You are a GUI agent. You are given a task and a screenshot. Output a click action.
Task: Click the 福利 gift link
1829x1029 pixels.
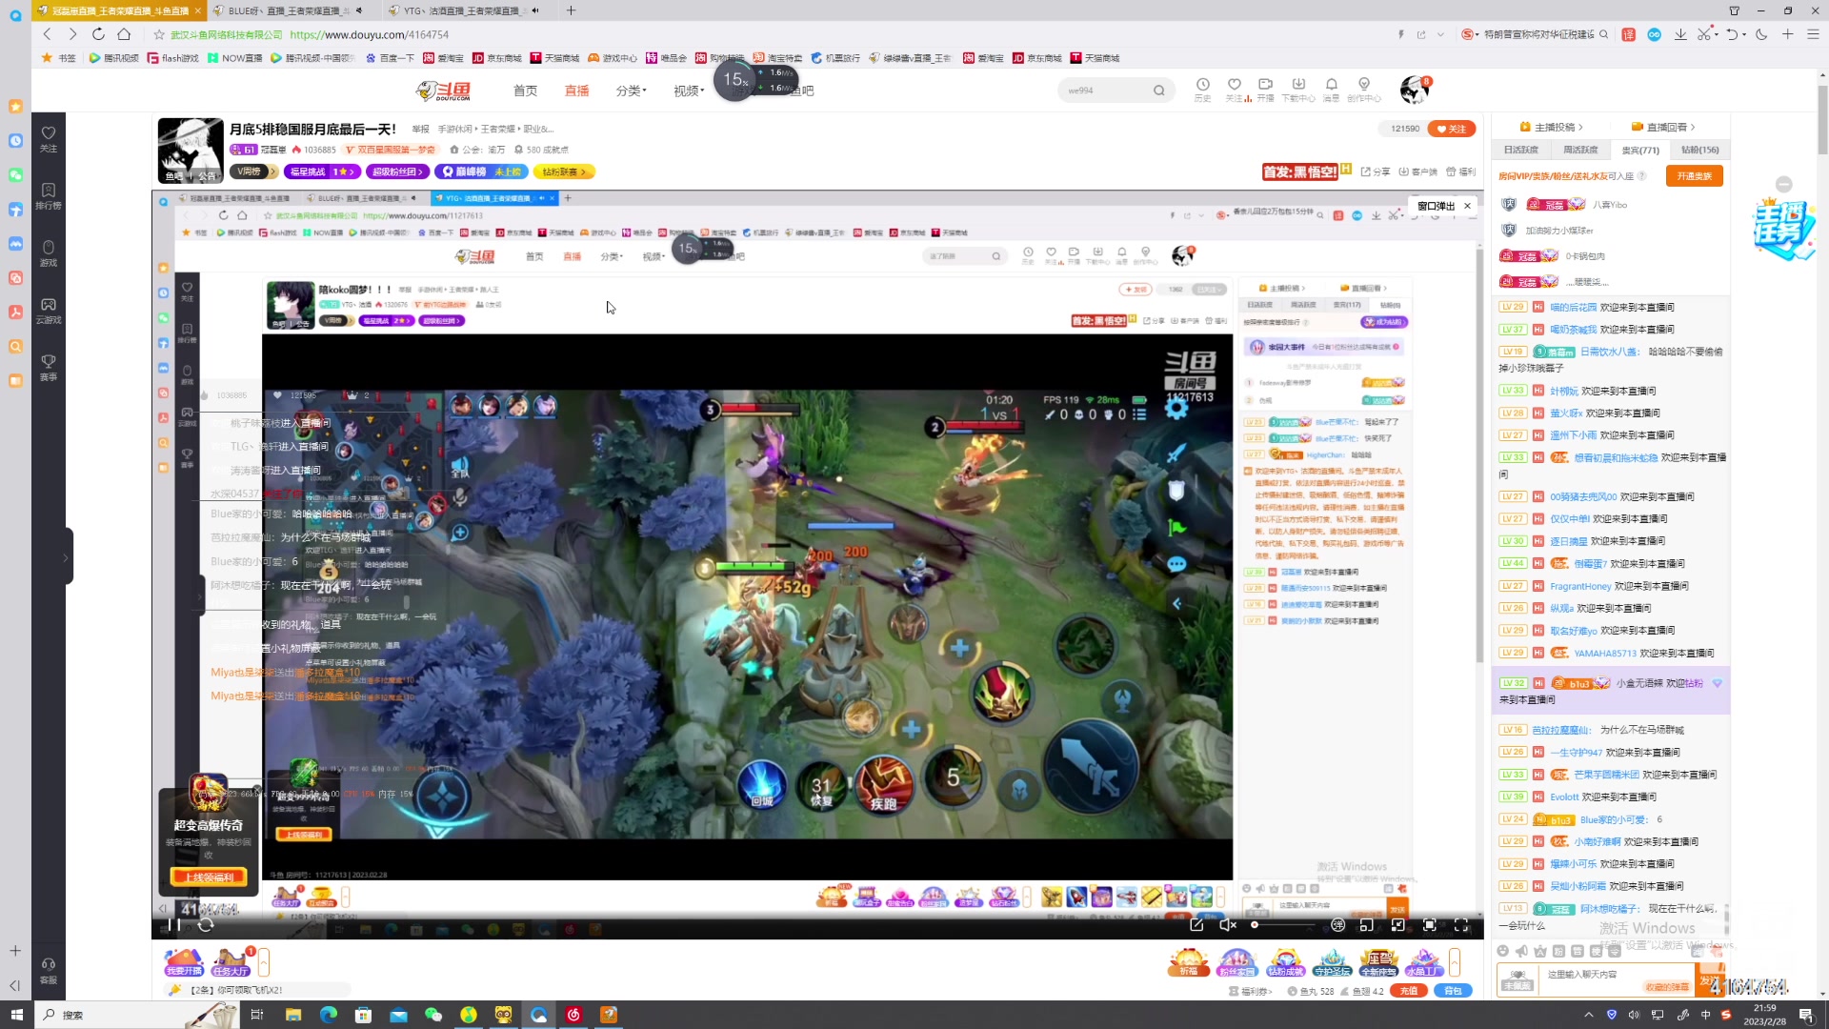coord(1461,171)
